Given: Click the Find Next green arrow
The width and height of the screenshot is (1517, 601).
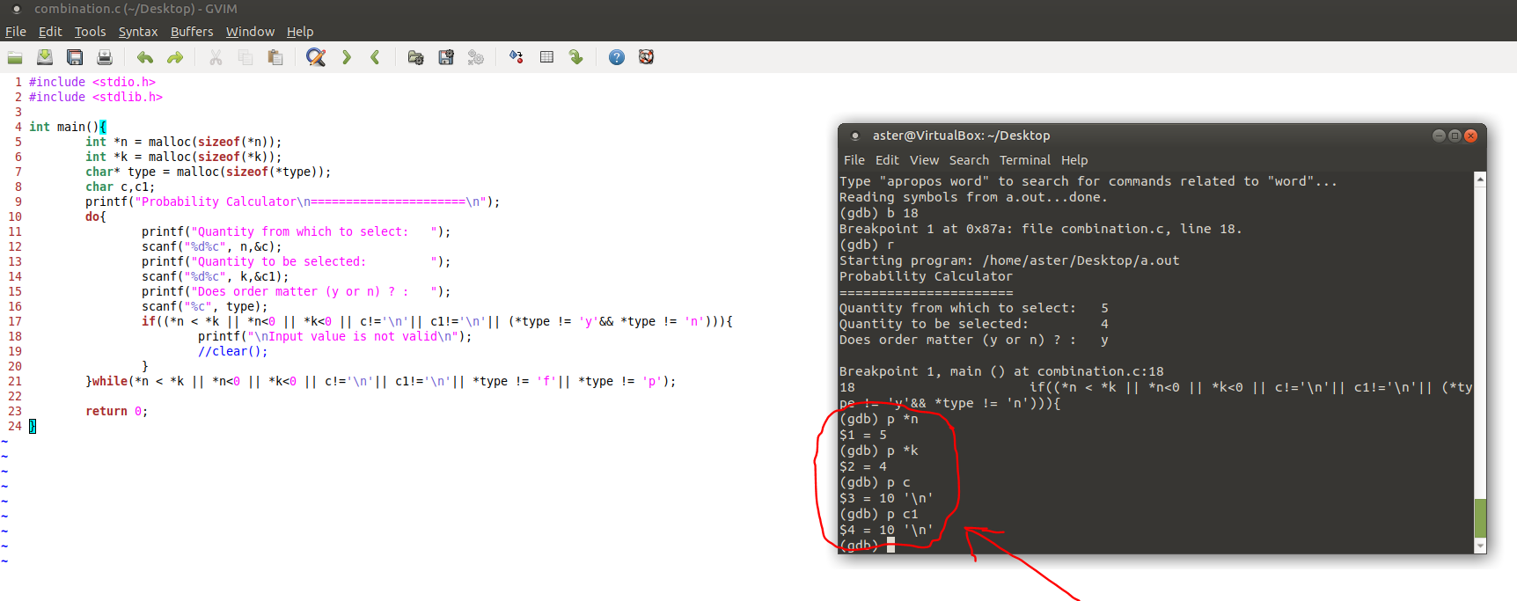Looking at the screenshot, I should point(347,57).
